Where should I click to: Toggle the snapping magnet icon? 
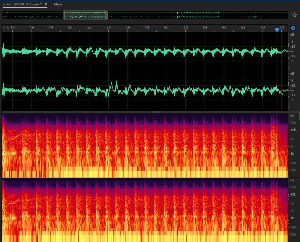pyautogui.click(x=293, y=28)
